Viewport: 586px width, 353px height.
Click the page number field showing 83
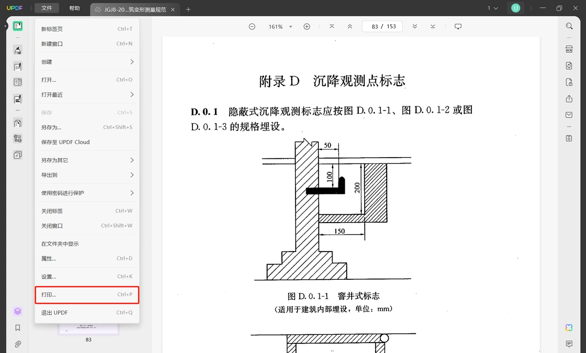[x=375, y=26]
